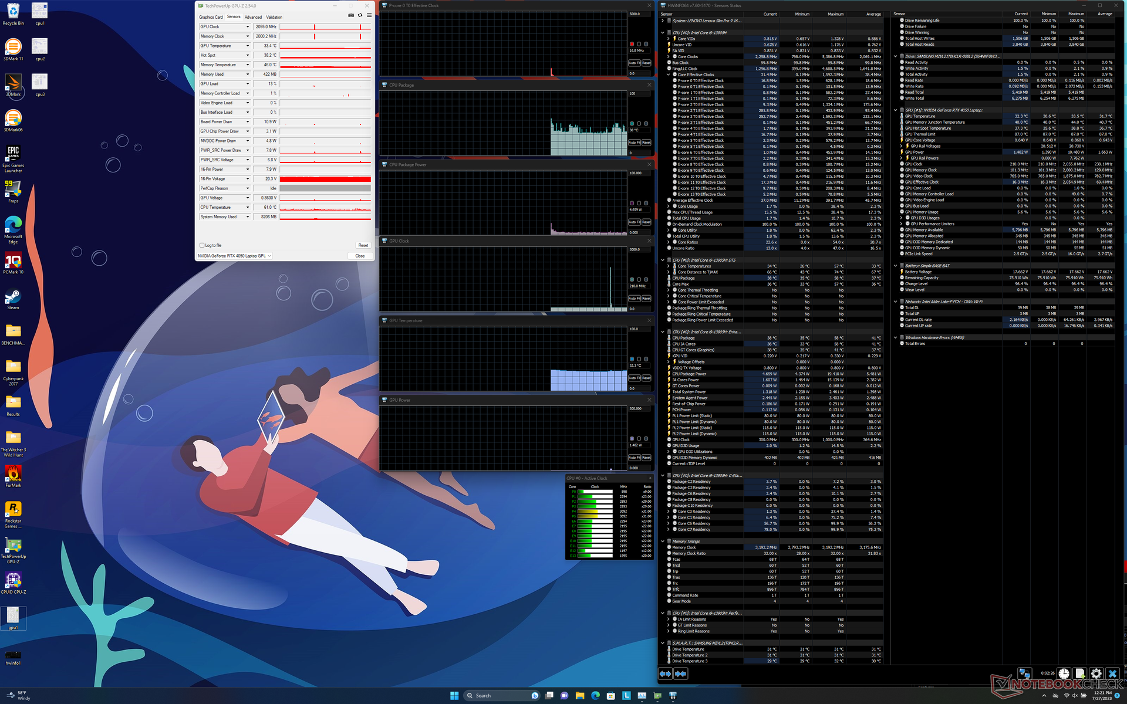The width and height of the screenshot is (1127, 704).
Task: Open CPU Temperature sensor dropdown in GPU-Z
Action: click(x=248, y=207)
